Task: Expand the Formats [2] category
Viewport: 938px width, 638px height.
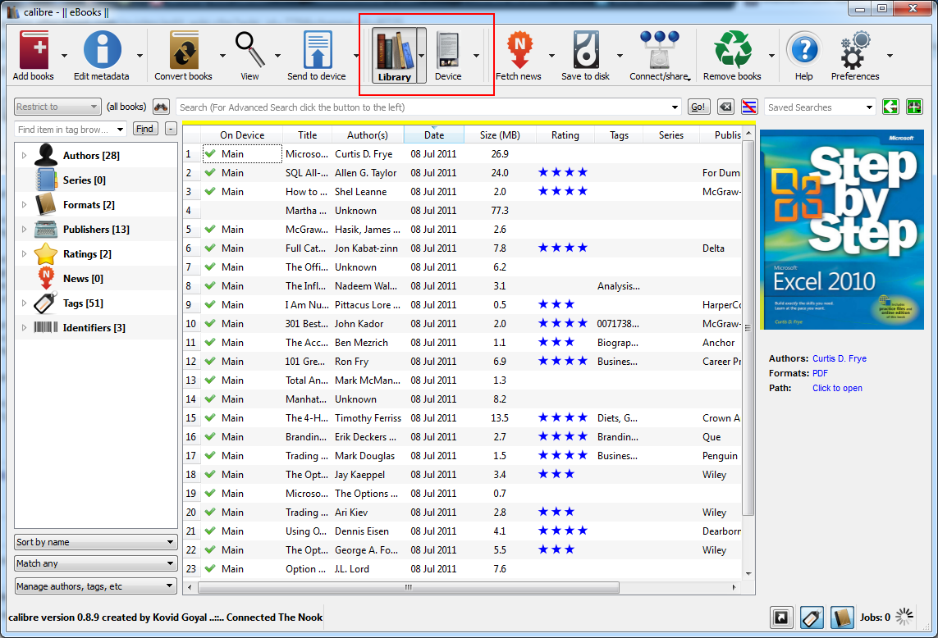Action: pos(24,204)
